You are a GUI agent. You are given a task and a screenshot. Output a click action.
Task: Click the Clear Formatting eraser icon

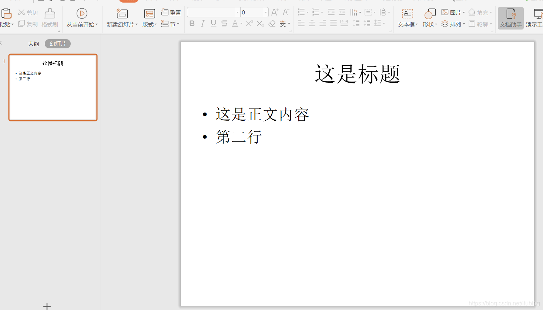pos(272,24)
